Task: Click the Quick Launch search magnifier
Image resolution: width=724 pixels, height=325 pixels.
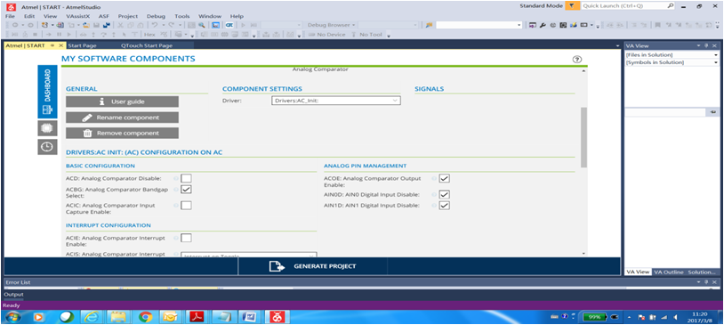Action: click(x=671, y=6)
